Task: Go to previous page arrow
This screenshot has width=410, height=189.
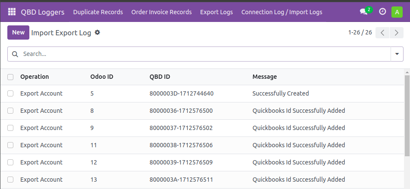Action: click(382, 33)
